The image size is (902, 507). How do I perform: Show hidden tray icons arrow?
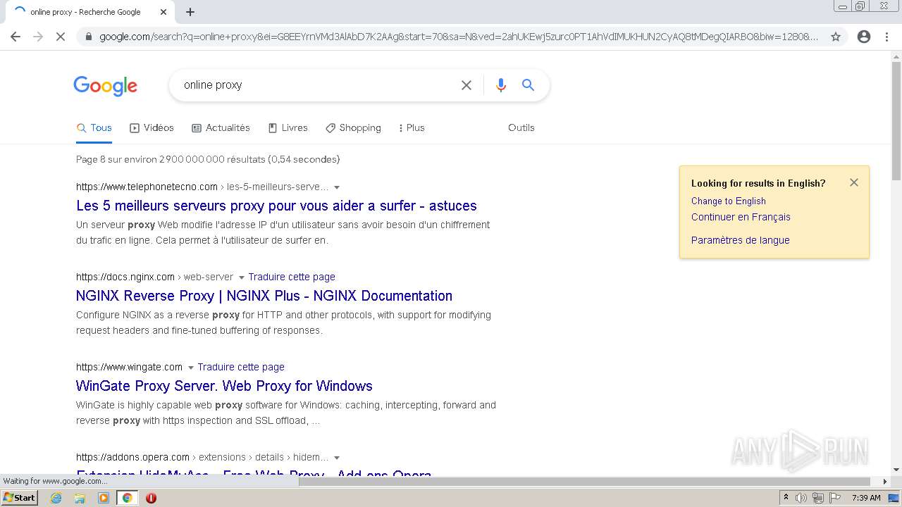[786, 498]
